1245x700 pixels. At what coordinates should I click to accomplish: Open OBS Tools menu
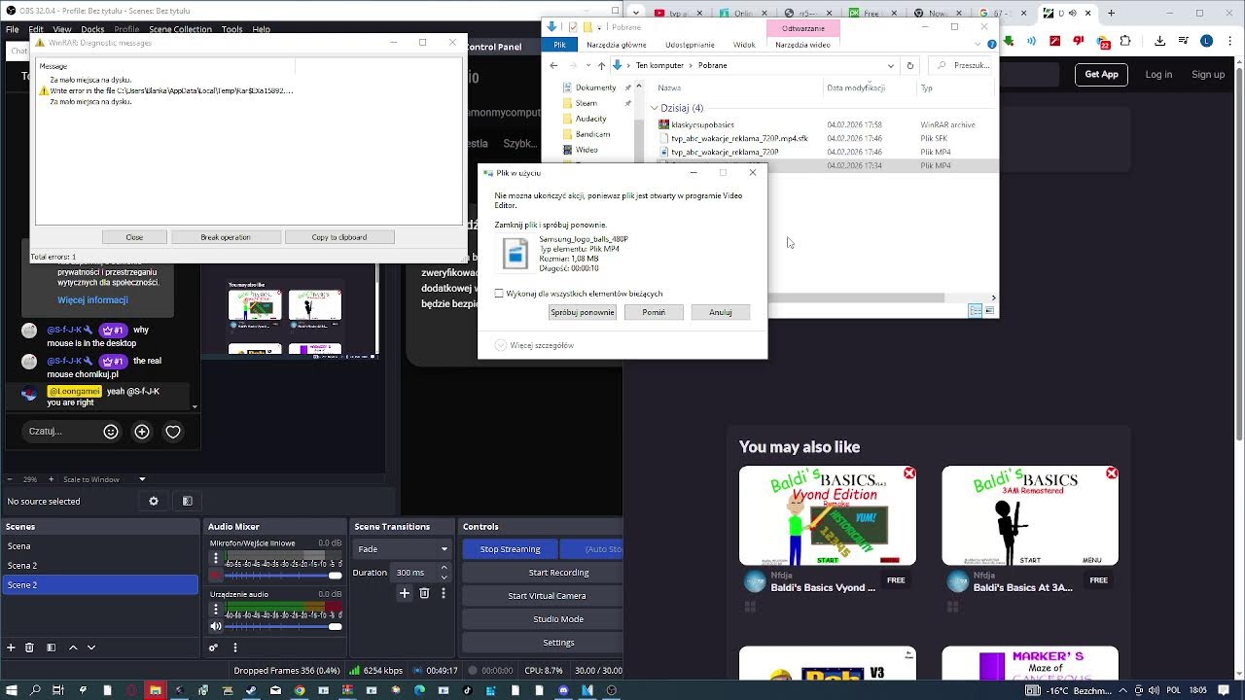click(x=231, y=29)
